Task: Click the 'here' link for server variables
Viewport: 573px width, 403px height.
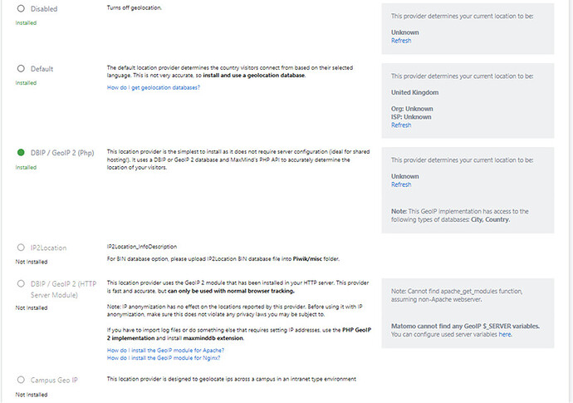Action: click(505, 334)
